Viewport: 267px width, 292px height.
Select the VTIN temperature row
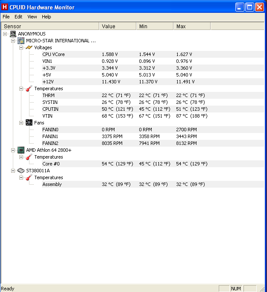pos(153,116)
